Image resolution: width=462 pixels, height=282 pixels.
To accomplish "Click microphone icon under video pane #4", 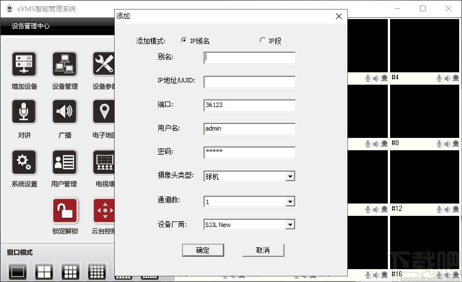I will coord(439,78).
